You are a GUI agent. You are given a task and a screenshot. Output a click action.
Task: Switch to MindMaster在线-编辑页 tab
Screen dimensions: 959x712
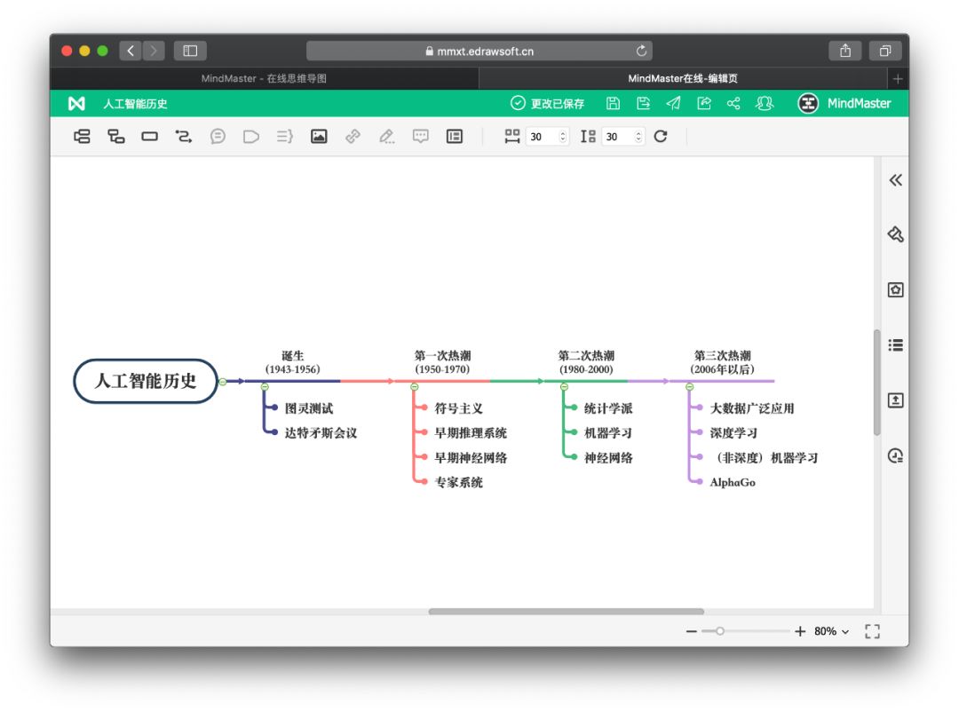point(683,78)
